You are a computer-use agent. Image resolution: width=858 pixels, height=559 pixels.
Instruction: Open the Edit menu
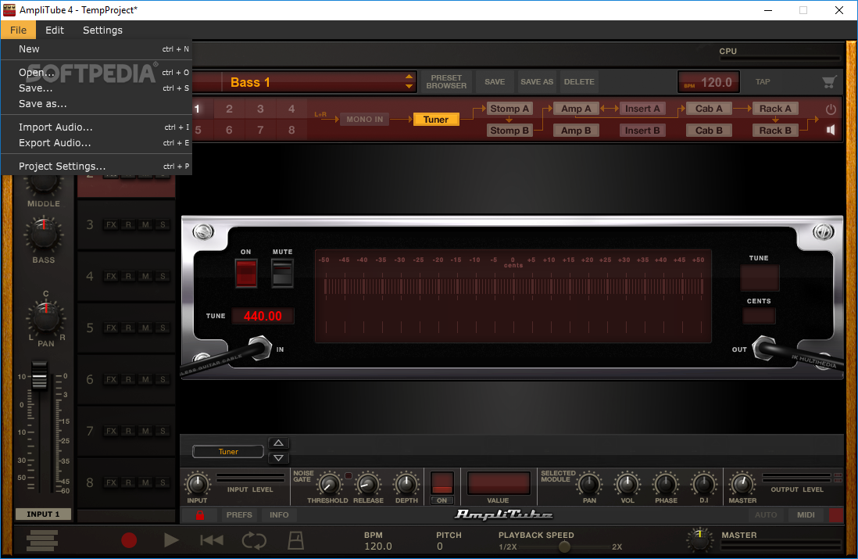click(x=54, y=30)
